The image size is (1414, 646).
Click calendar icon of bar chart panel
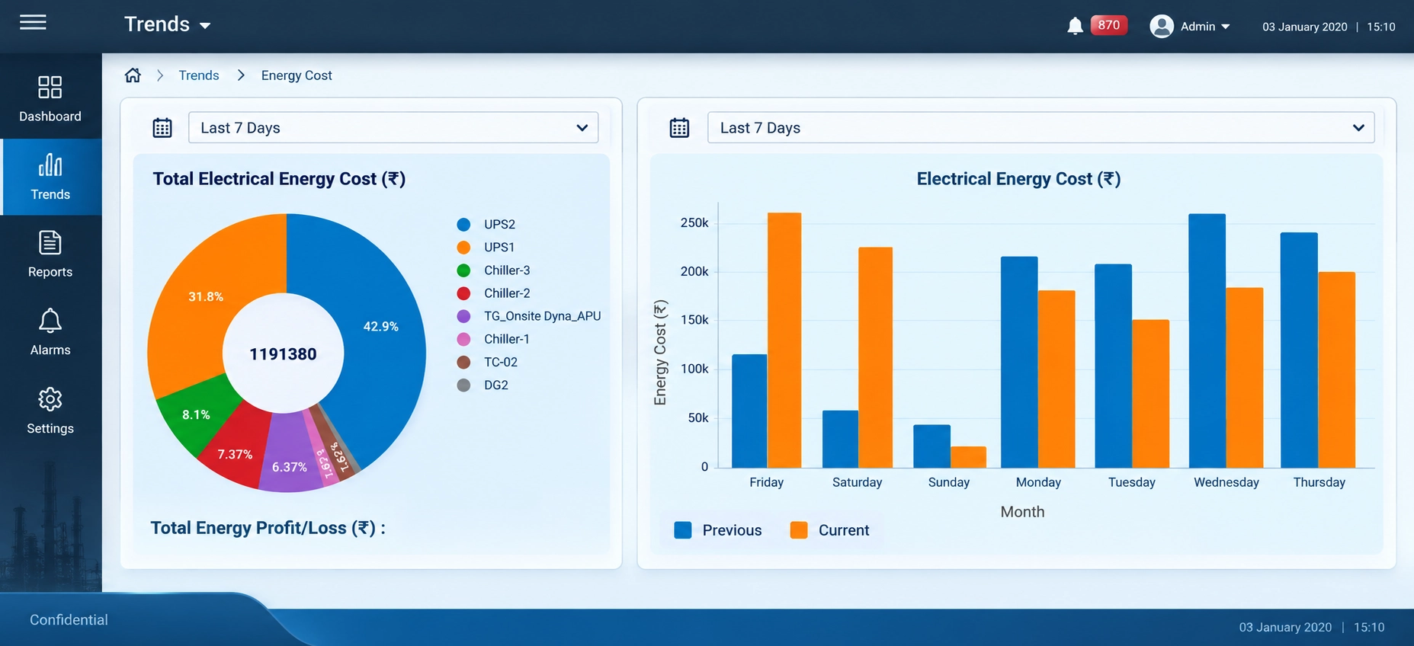(x=679, y=127)
